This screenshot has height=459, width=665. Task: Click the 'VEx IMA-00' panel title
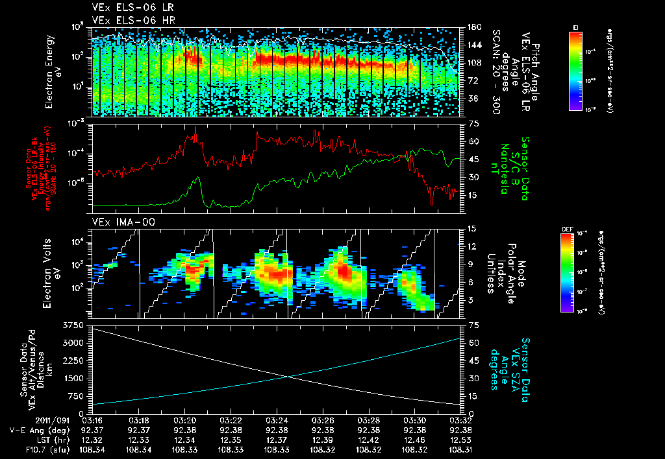(123, 222)
